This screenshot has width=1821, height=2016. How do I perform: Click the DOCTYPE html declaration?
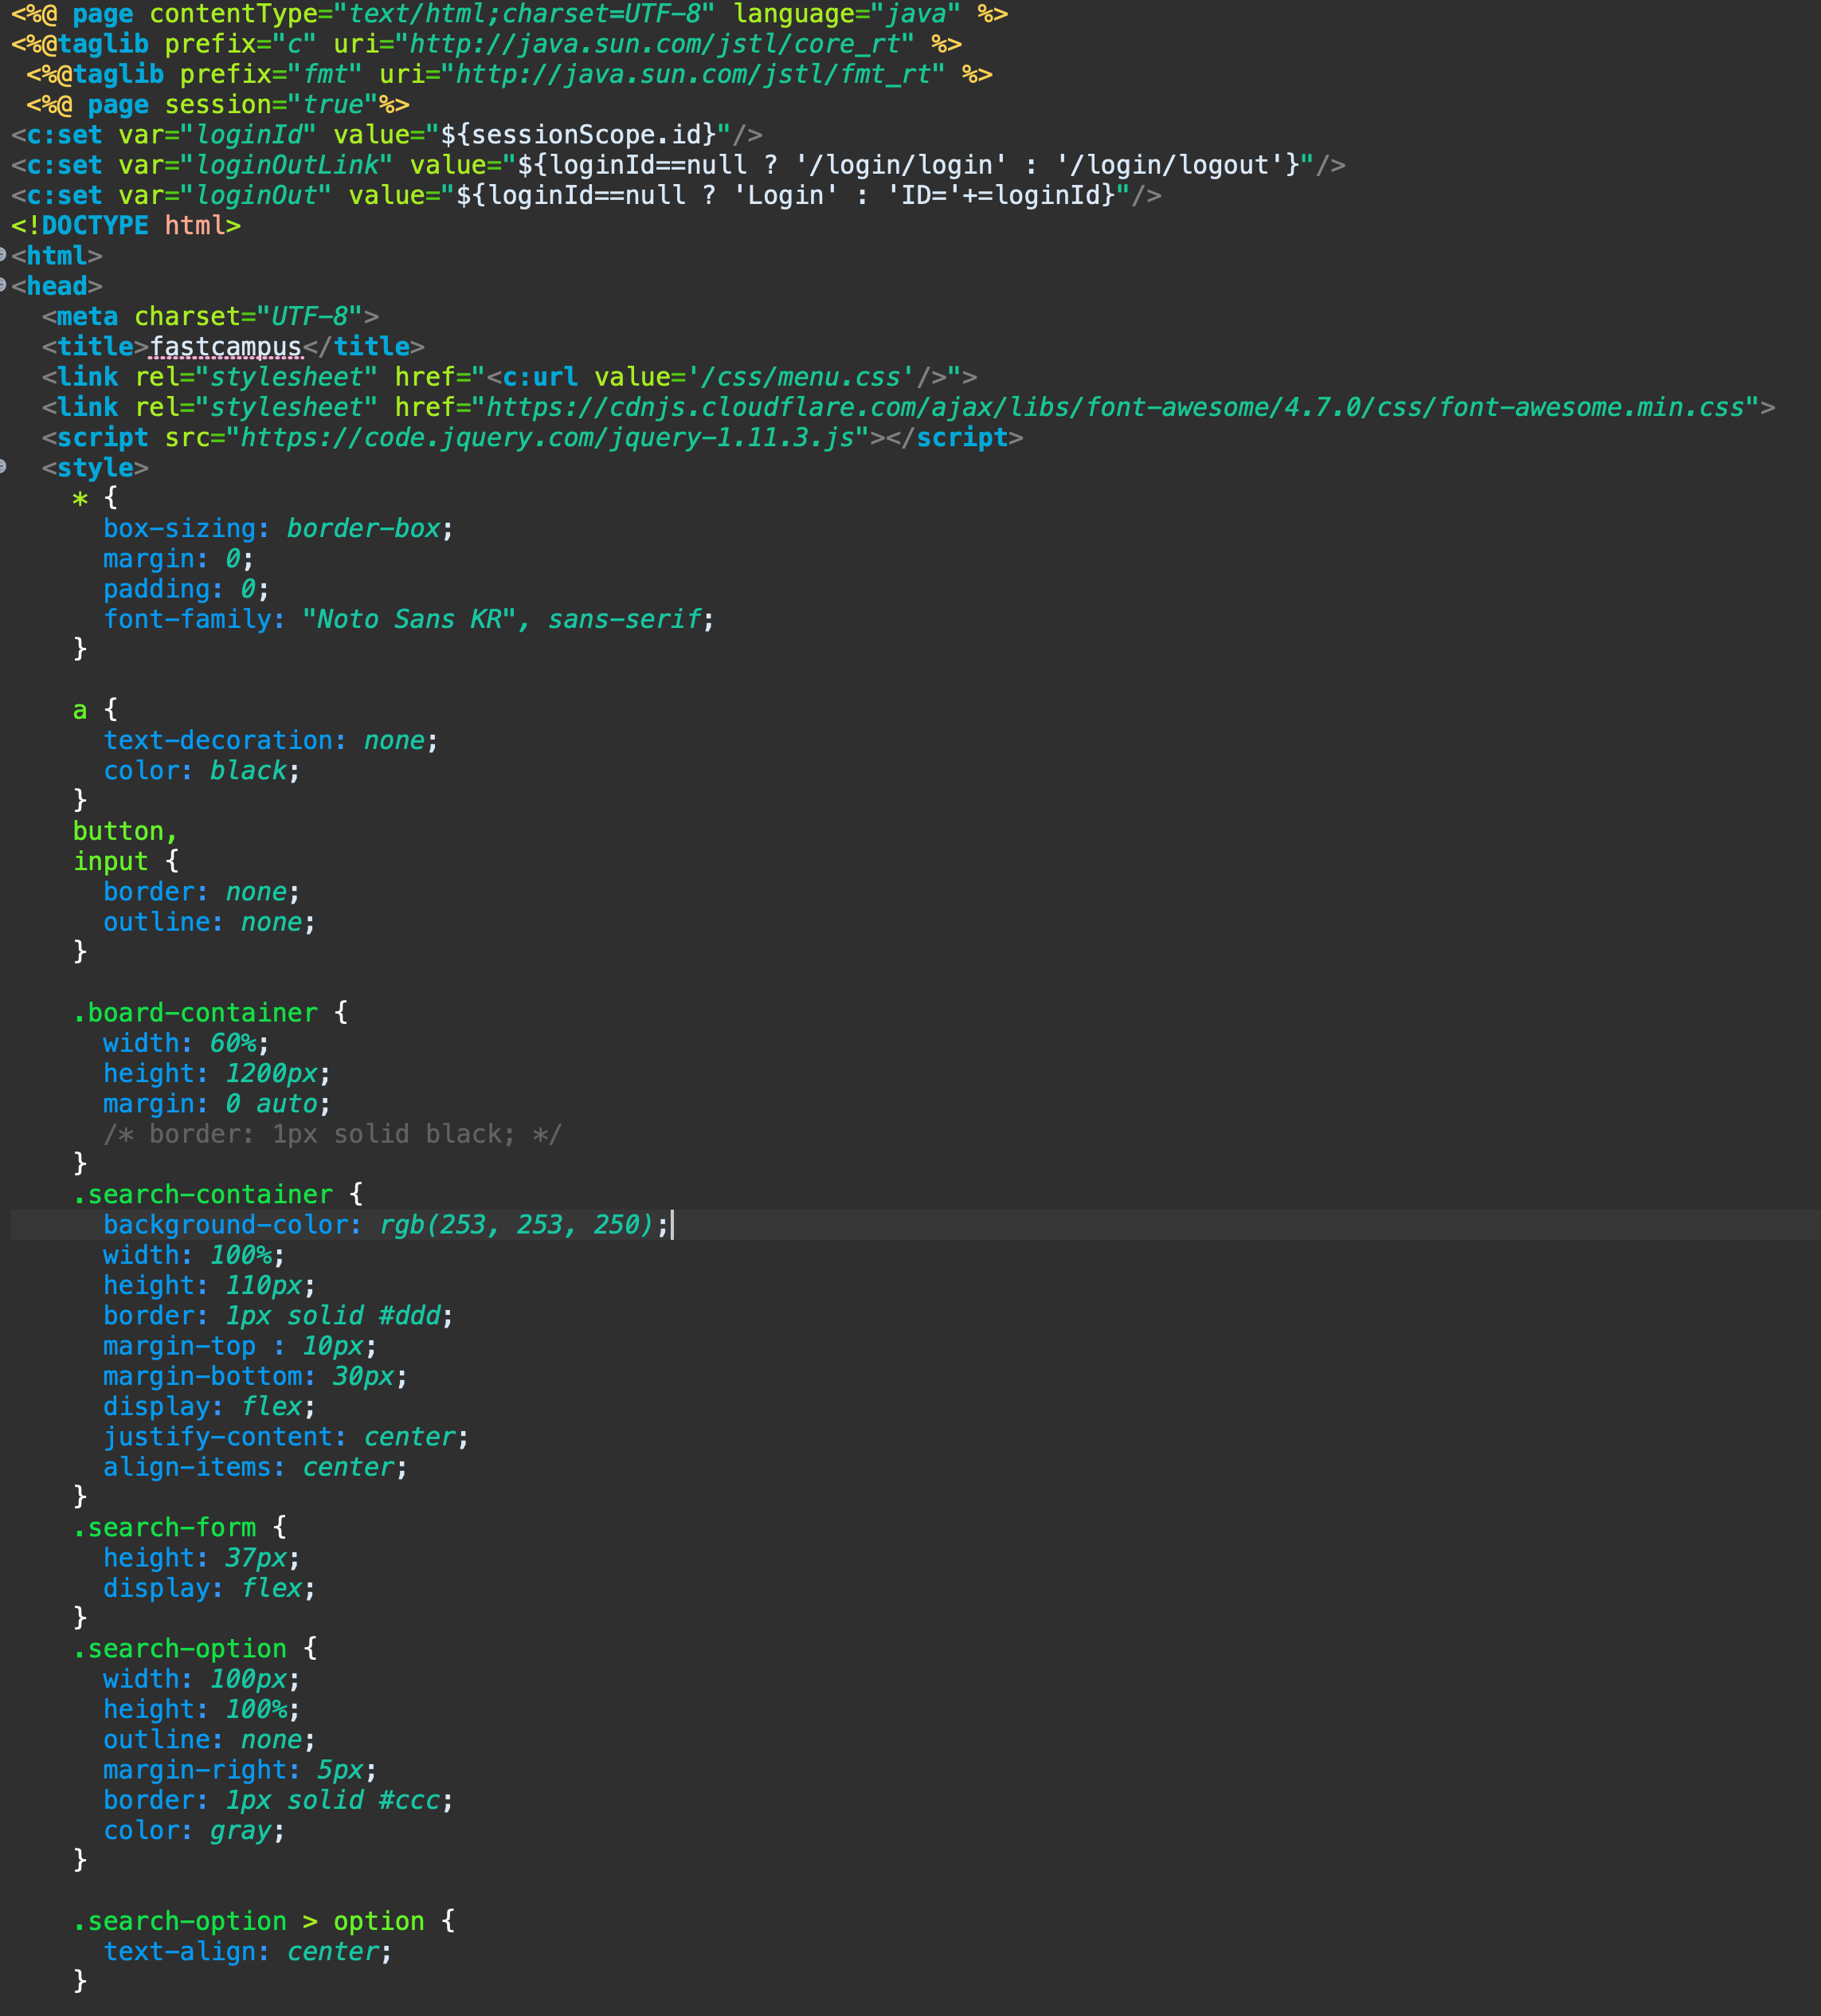[x=125, y=226]
